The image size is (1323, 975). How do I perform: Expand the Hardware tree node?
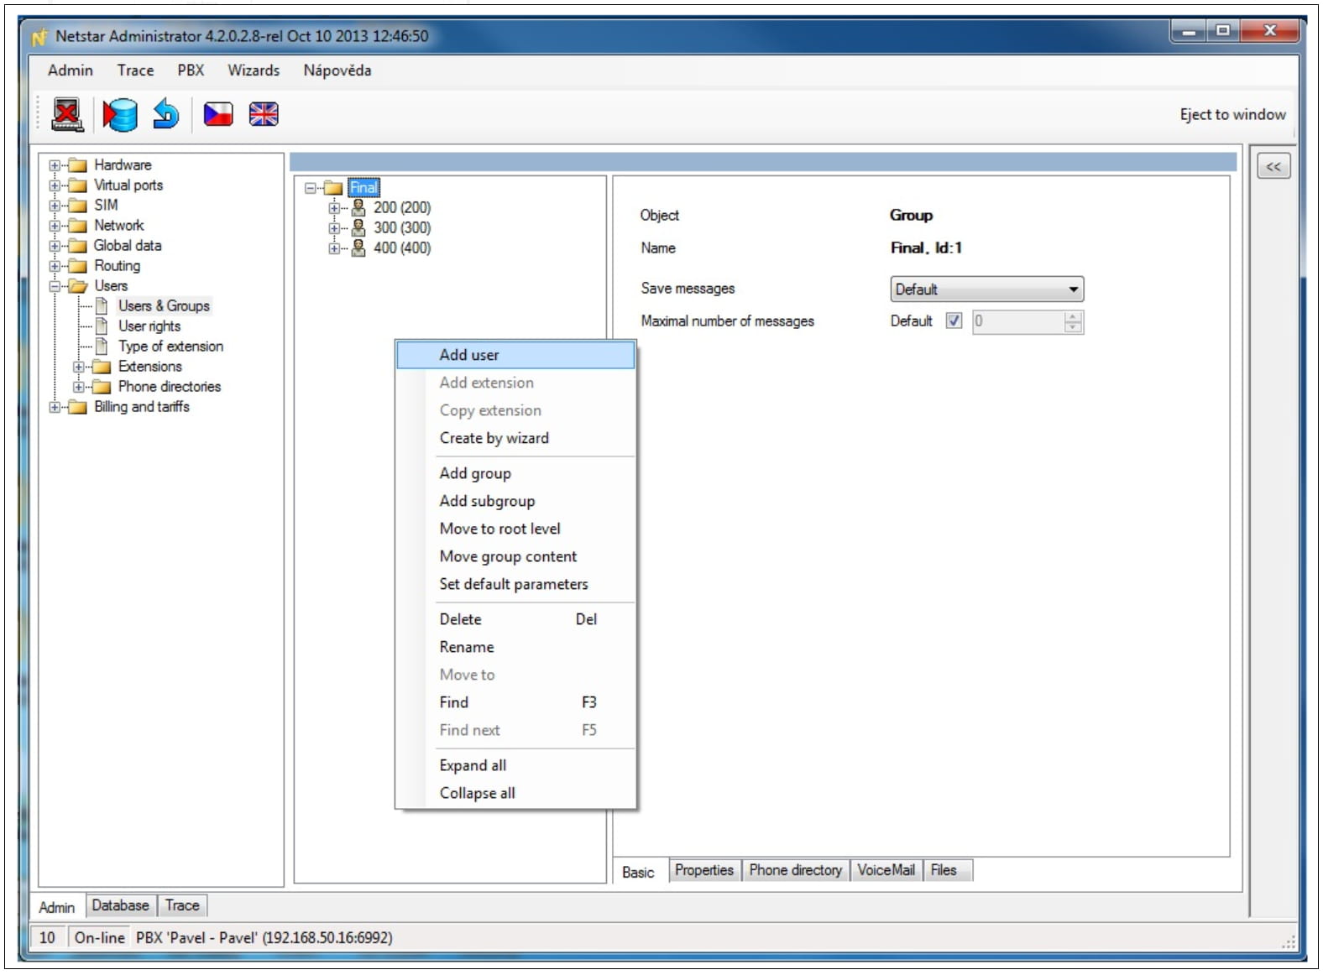55,165
